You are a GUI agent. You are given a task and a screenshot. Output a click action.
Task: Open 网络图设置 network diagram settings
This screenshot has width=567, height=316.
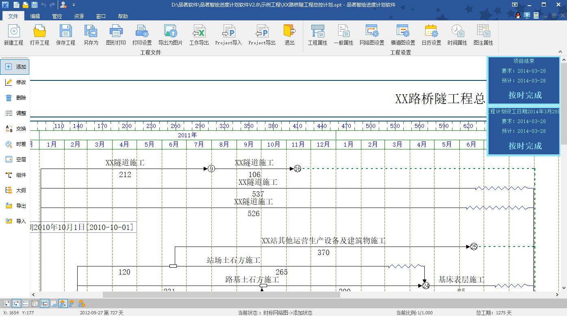tap(372, 35)
